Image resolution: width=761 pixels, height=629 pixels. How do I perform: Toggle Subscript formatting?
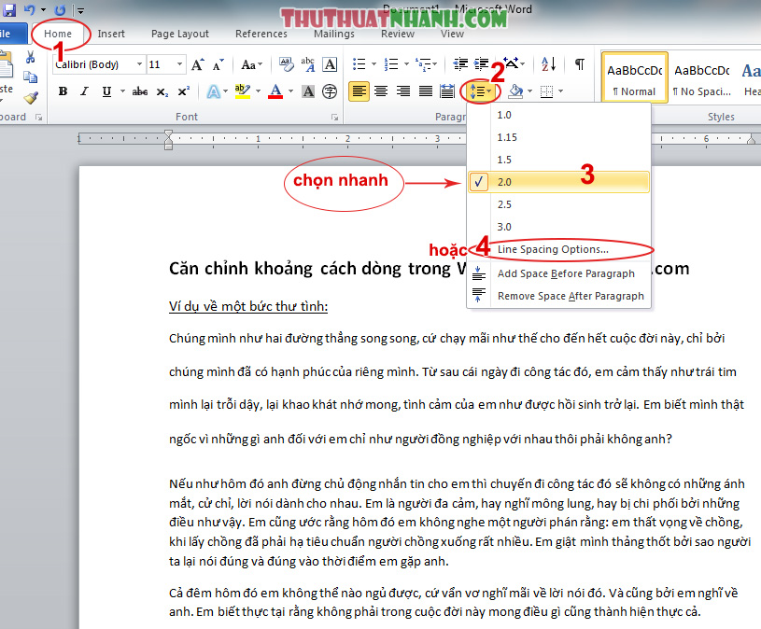pyautogui.click(x=162, y=91)
